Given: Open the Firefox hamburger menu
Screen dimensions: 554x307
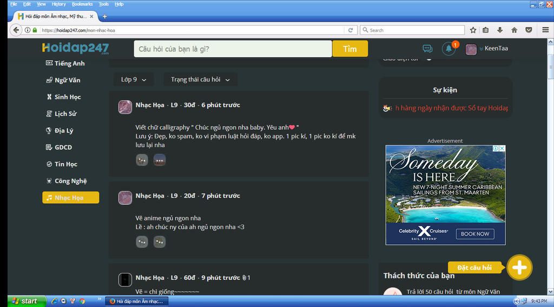Looking at the screenshot, I should 545,30.
